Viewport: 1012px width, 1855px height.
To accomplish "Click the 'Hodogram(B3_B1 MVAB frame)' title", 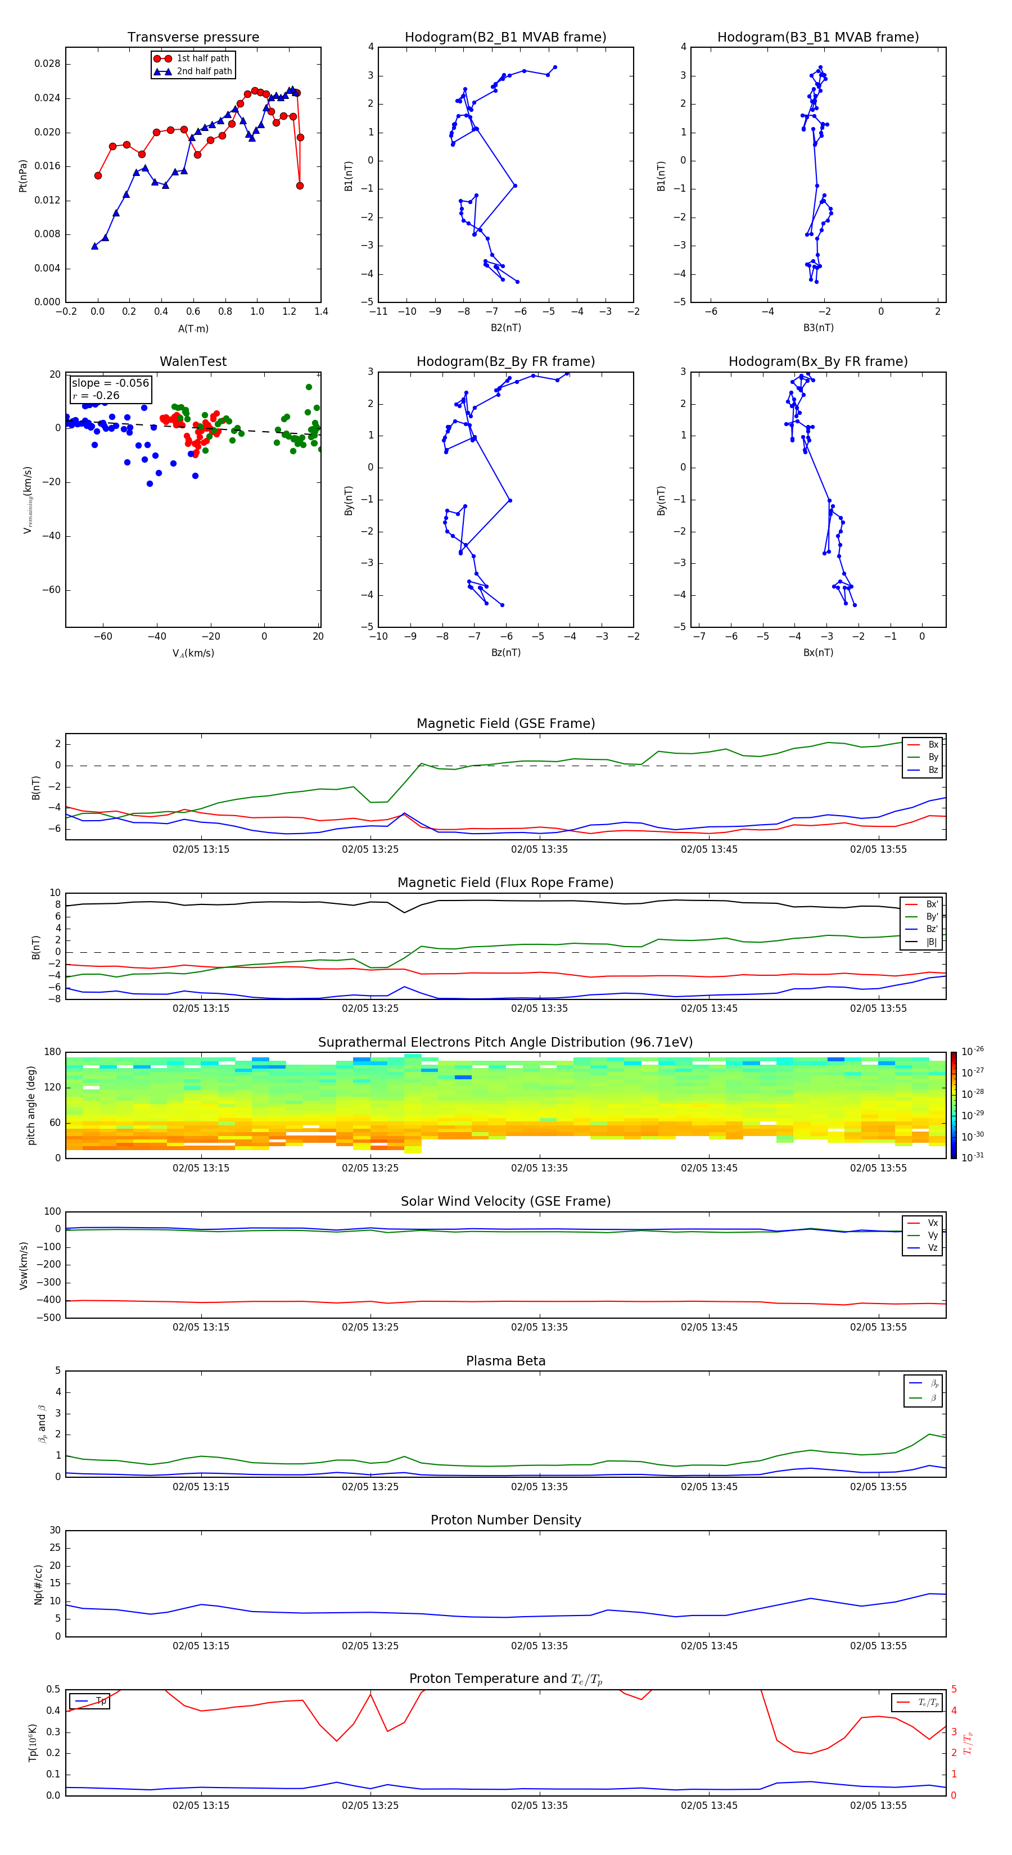I will (x=818, y=38).
